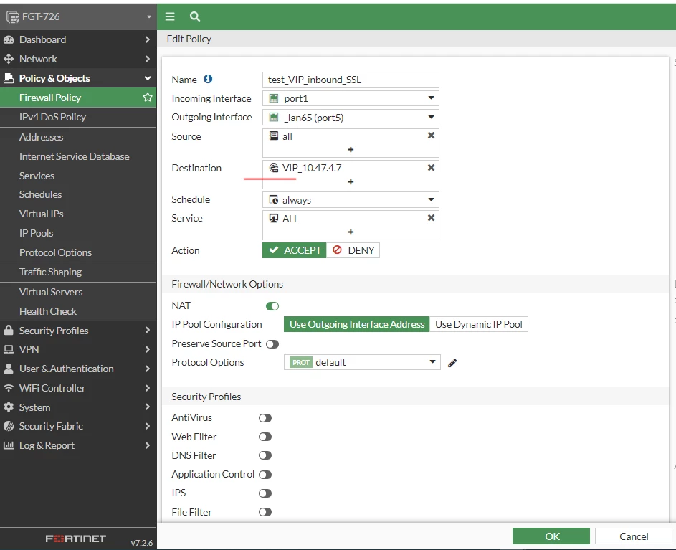Screen dimensions: 676x550
Task: Click the Log & Report chart icon
Action: (9, 445)
